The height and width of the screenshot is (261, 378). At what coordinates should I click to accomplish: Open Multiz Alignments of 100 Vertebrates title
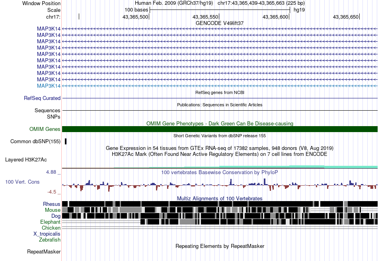tap(220, 198)
